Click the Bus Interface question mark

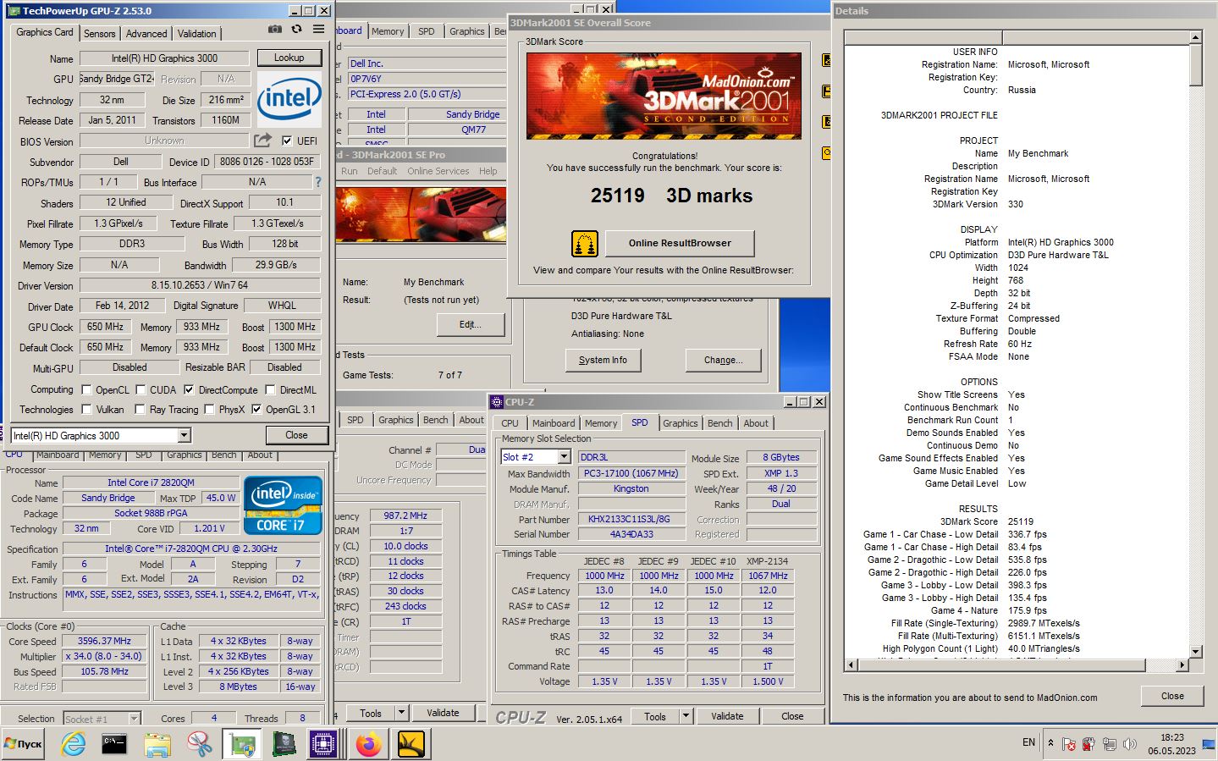[318, 182]
